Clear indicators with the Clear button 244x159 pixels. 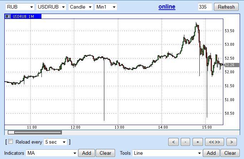click(105, 153)
